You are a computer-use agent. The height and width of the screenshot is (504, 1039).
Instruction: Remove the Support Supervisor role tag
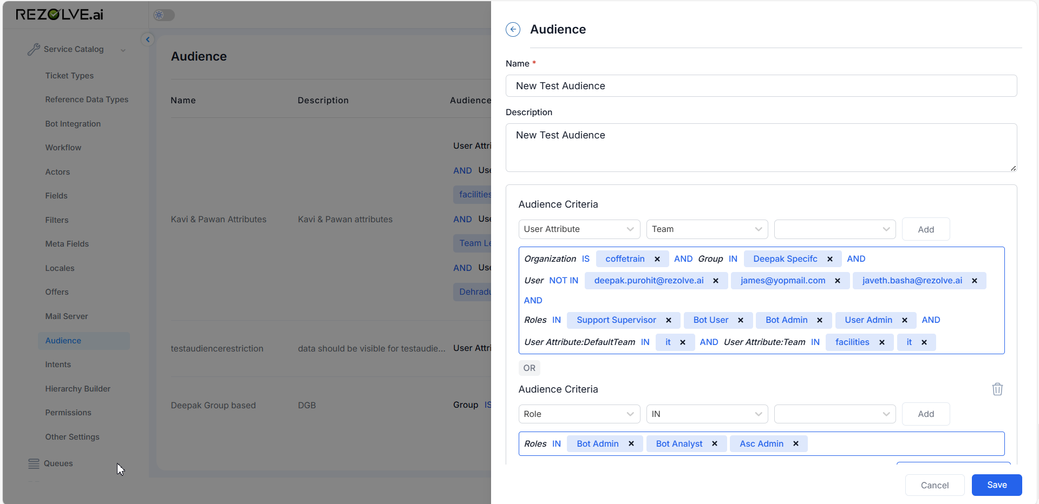[x=669, y=320]
